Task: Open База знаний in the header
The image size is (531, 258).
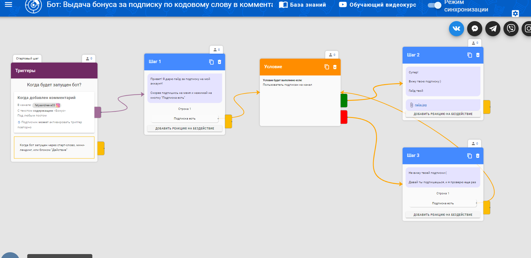Action: tap(302, 5)
